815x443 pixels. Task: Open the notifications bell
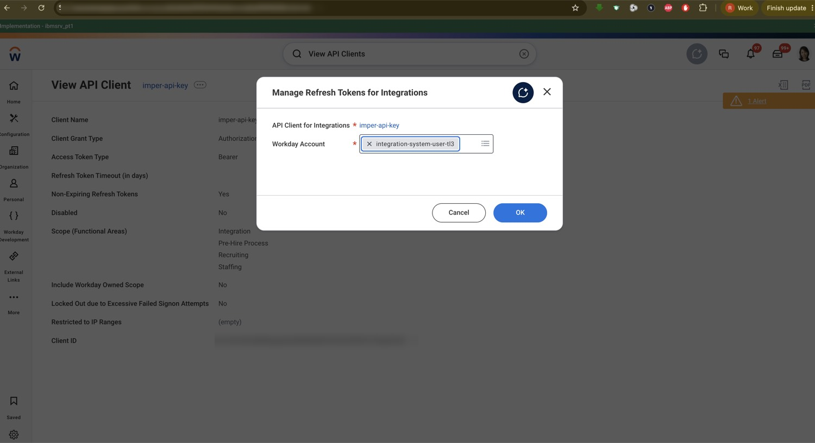click(x=750, y=53)
